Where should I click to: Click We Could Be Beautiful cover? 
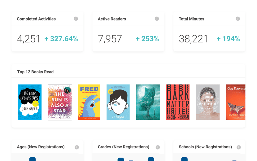[x=208, y=102]
